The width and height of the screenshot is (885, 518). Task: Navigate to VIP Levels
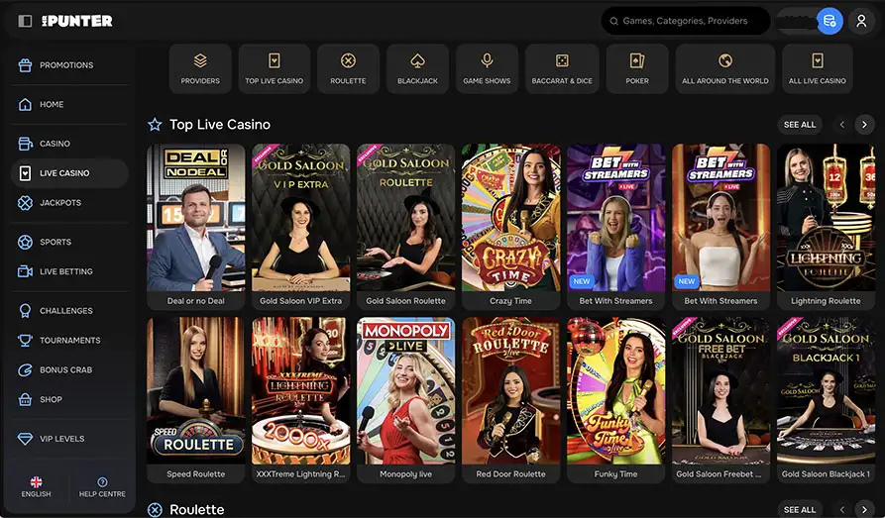(61, 439)
